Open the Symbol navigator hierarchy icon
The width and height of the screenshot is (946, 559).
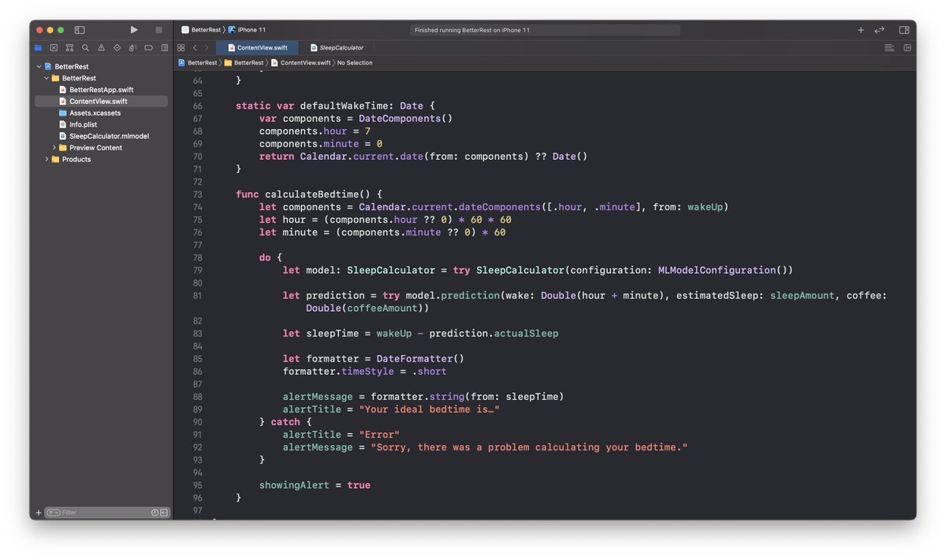pyautogui.click(x=69, y=47)
